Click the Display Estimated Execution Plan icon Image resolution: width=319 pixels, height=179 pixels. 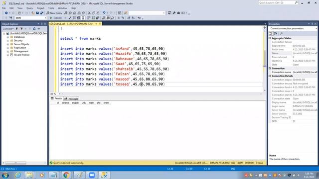click(x=74, y=18)
